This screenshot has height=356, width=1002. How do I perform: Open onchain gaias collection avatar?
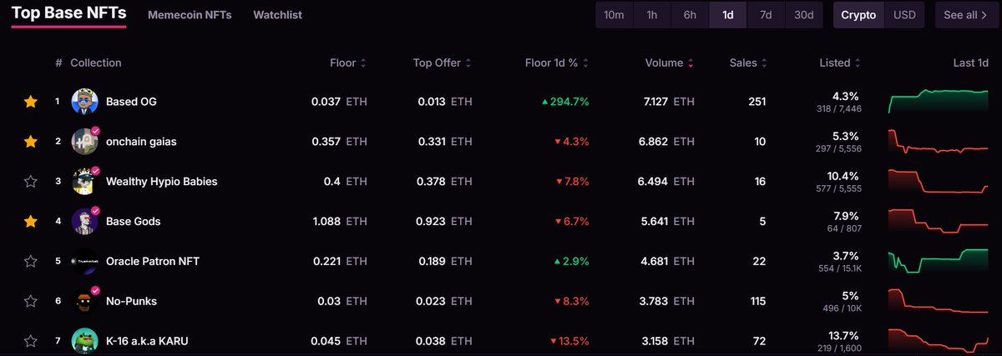[85, 142]
